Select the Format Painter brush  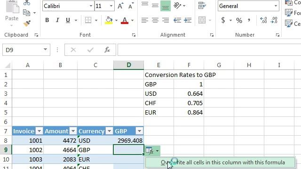click(x=27, y=23)
